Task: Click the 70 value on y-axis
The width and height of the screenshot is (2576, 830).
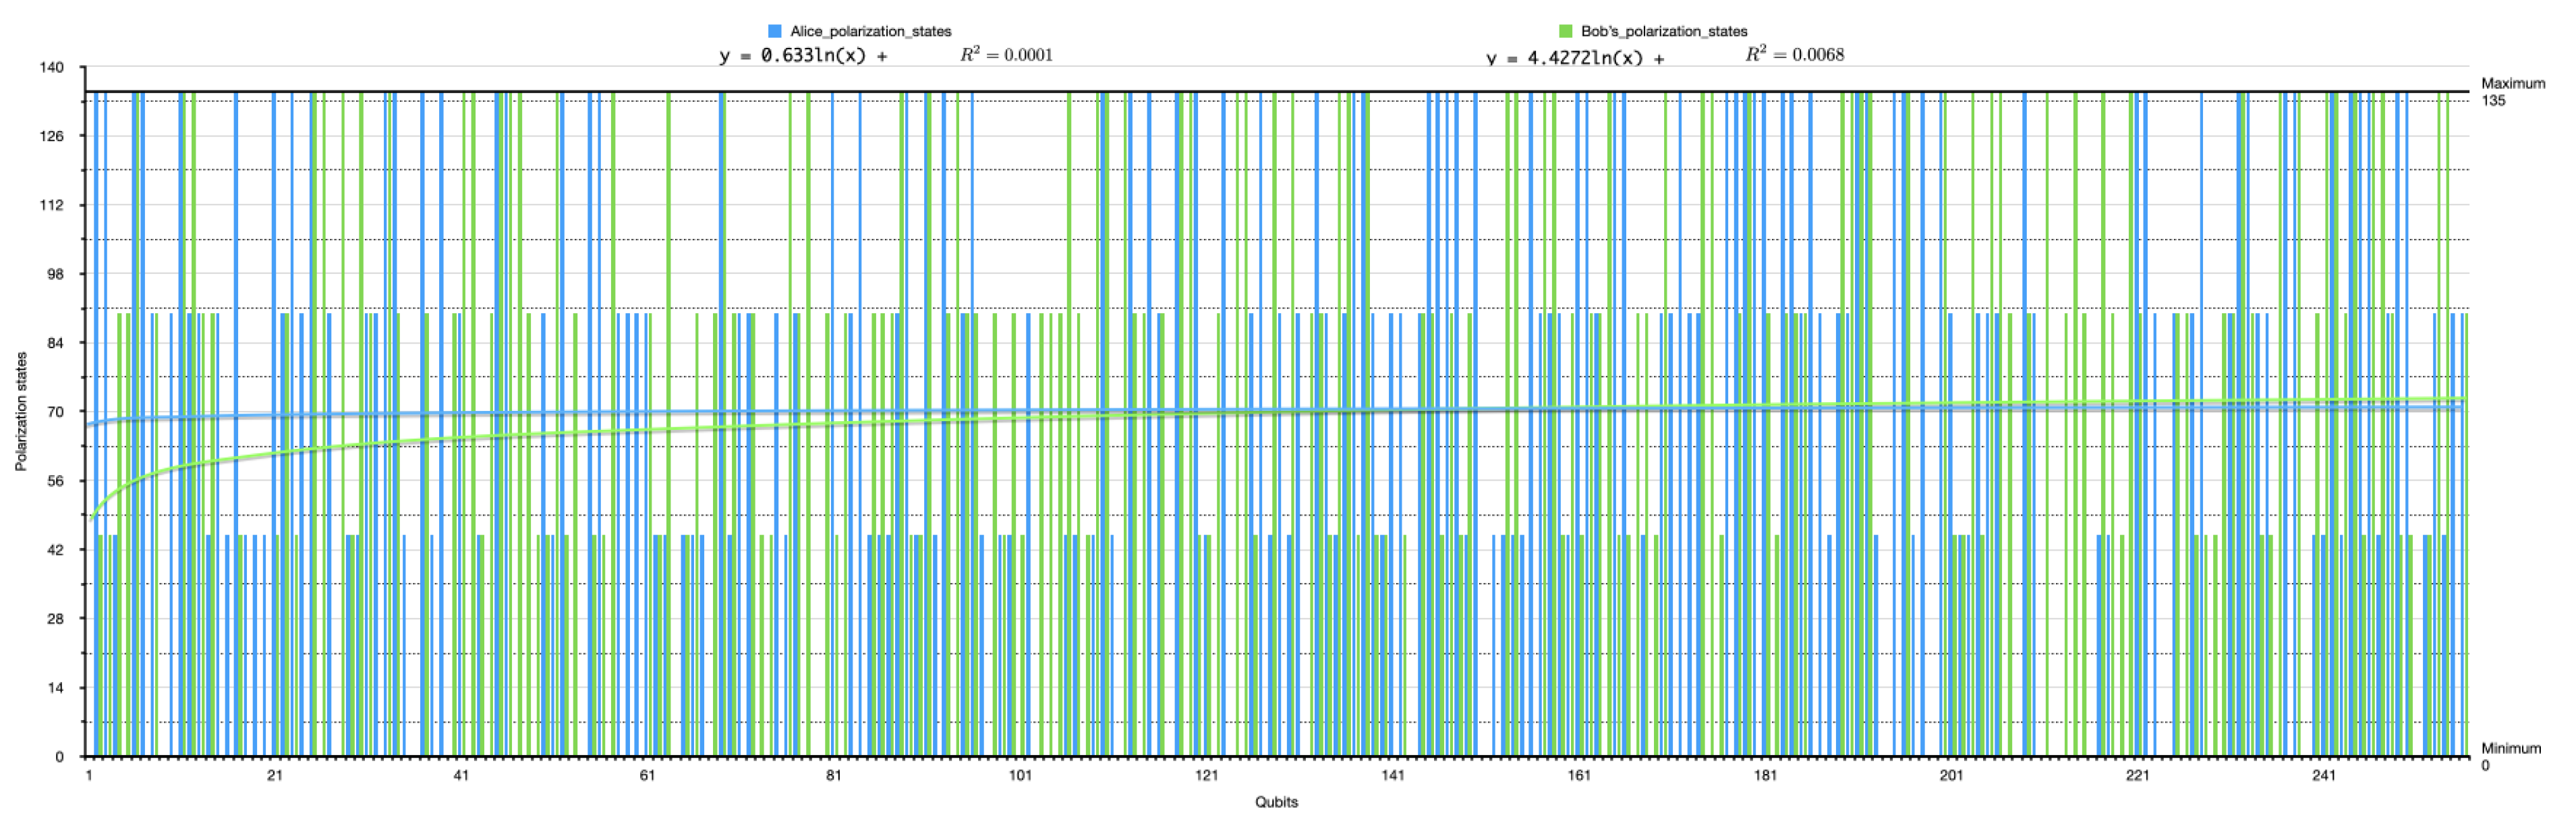Action: [x=55, y=412]
